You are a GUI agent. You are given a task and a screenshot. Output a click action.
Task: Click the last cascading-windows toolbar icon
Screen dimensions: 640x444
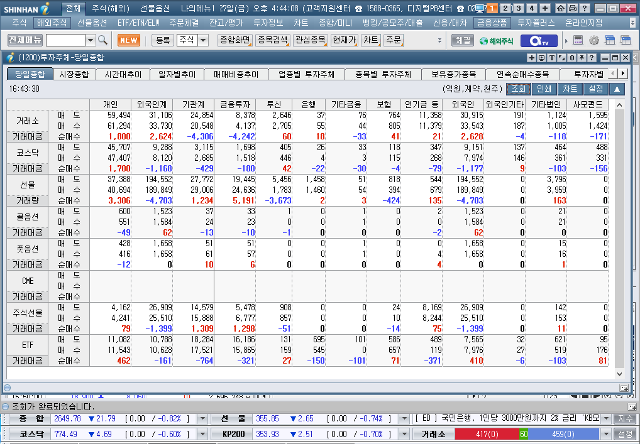click(626, 40)
